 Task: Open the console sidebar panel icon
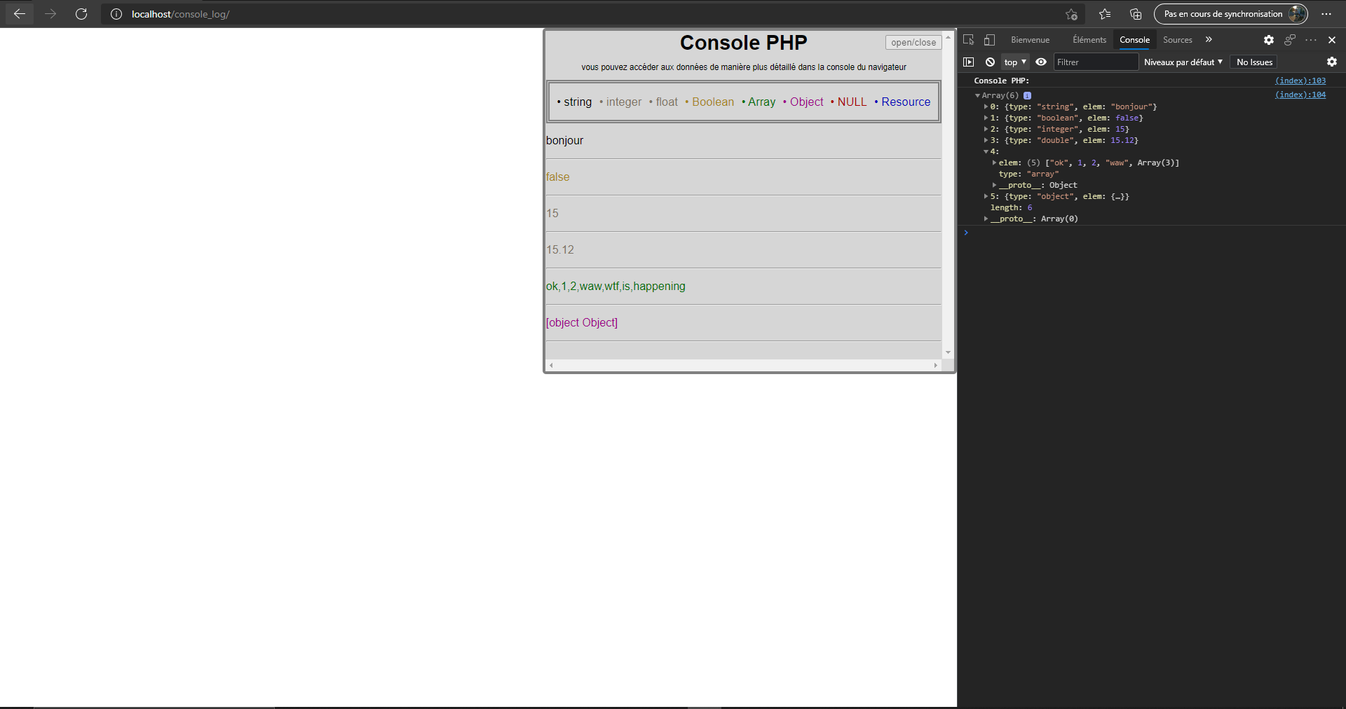click(970, 62)
